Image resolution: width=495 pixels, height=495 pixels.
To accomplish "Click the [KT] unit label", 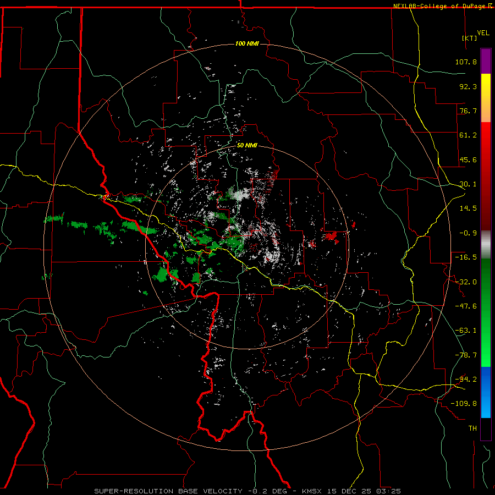I will click(470, 38).
